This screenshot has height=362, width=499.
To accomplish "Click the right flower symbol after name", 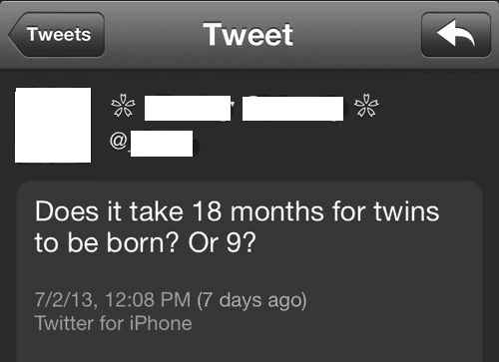I will point(366,106).
